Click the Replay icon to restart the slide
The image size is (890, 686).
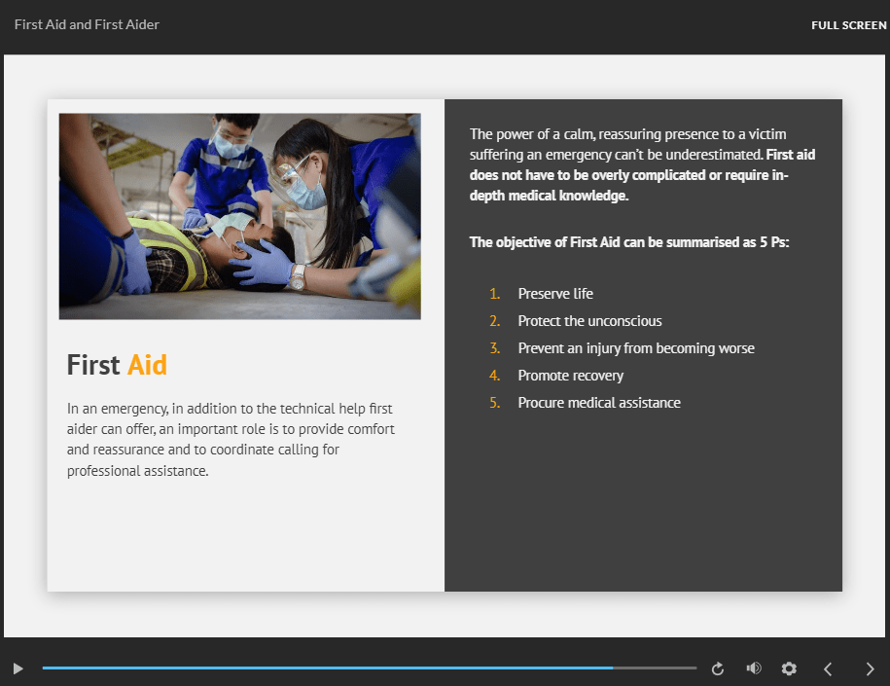[717, 668]
